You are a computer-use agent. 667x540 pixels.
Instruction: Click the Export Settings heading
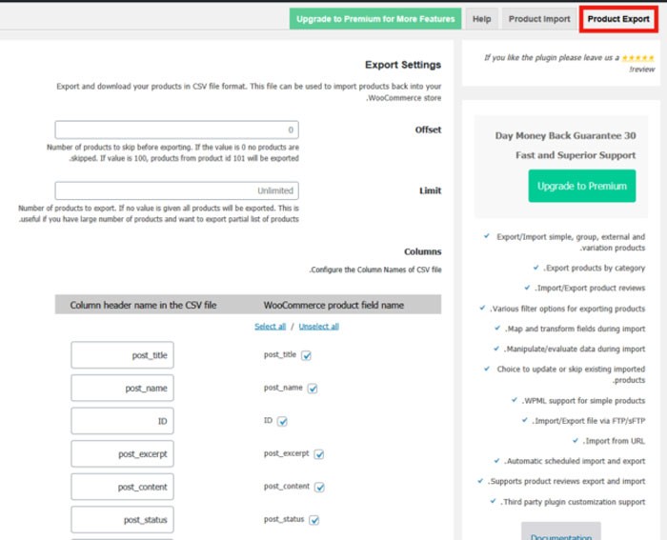(x=403, y=65)
